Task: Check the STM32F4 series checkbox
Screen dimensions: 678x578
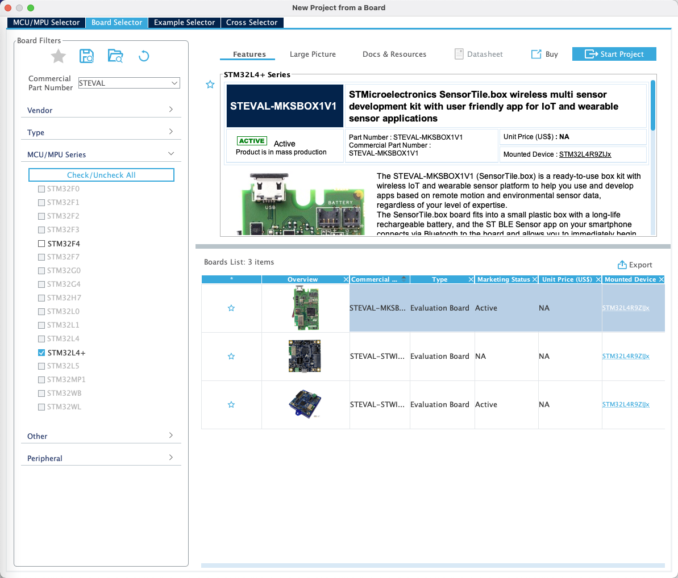Action: point(41,244)
